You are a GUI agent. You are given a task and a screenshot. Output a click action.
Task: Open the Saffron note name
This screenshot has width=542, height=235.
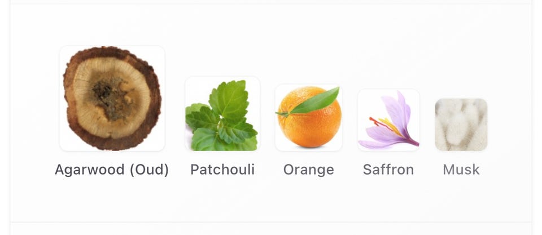(x=388, y=170)
